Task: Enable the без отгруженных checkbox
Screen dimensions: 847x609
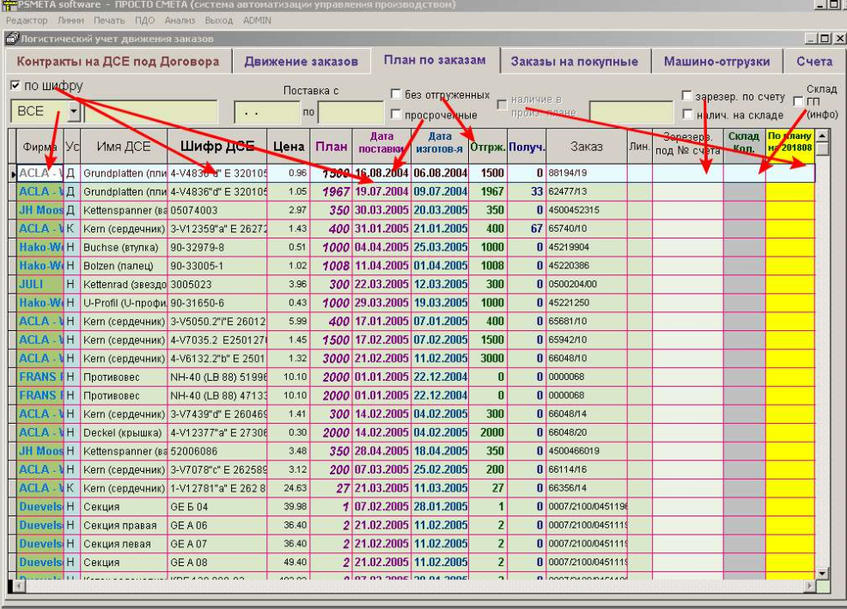Action: (x=396, y=94)
